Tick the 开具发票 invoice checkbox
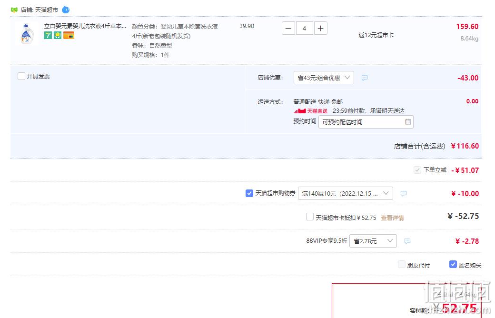The image size is (495, 318). coord(21,76)
